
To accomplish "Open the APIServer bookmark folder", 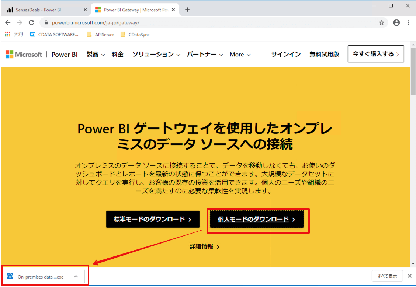I will click(101, 35).
